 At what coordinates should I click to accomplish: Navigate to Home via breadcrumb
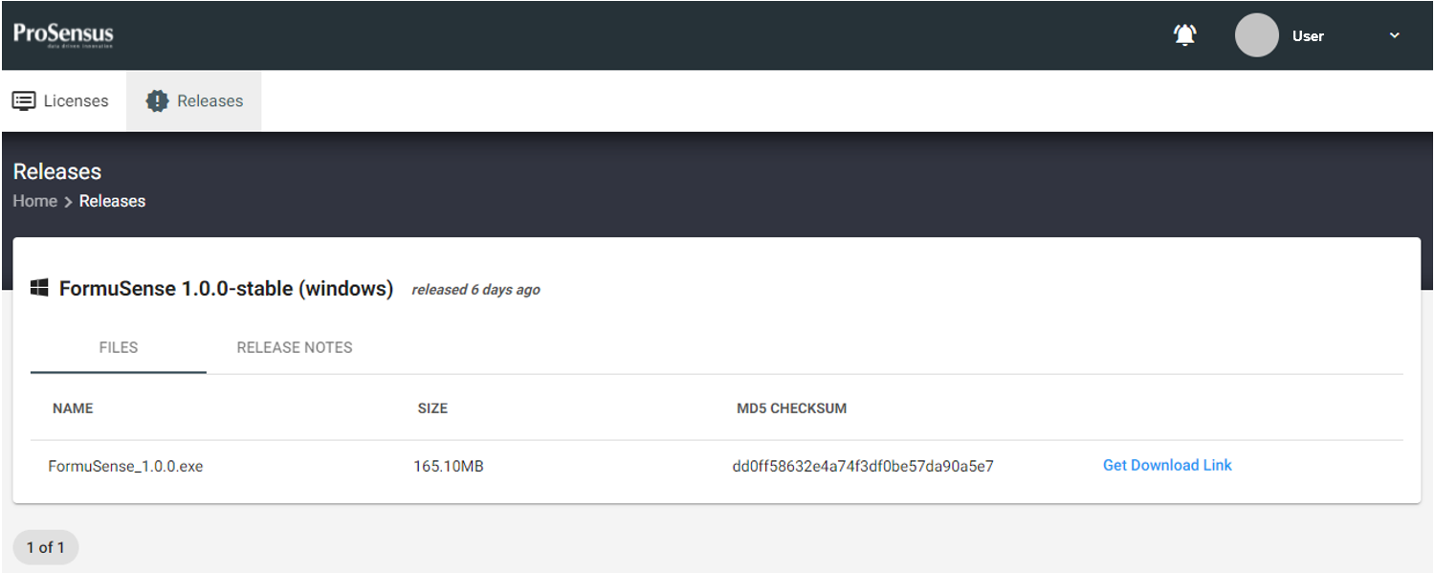pos(34,201)
